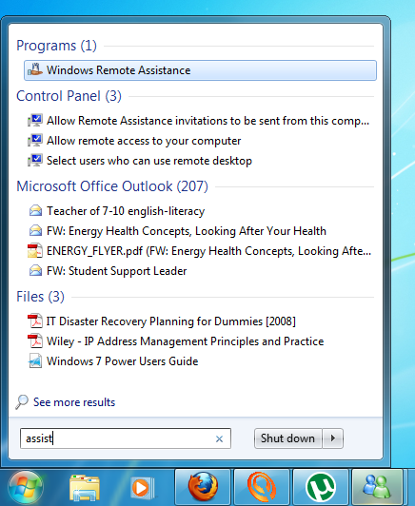Switch to uTorrent in the taskbar

tap(321, 487)
